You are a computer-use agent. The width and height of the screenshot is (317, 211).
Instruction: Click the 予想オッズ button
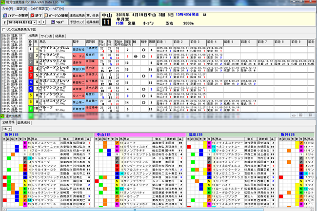(x=77, y=22)
